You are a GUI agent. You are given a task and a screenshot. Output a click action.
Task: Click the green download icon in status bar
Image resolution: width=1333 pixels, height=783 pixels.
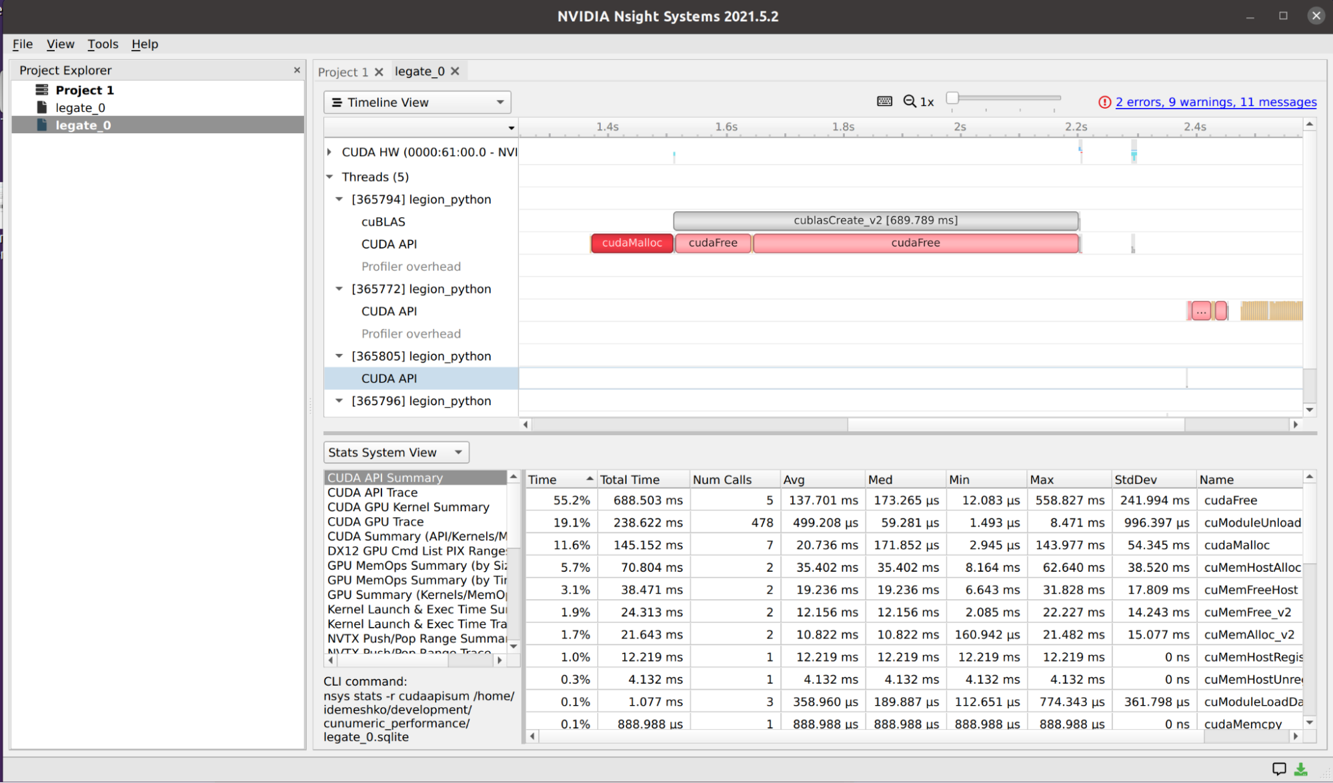pos(1301,769)
